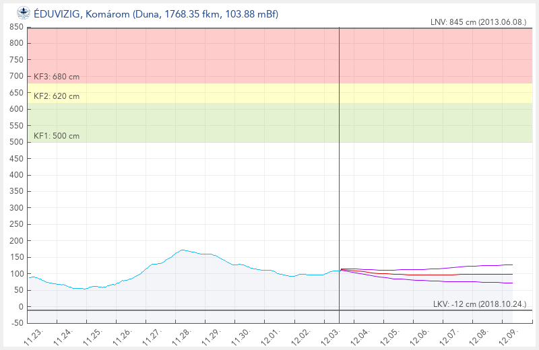The height and width of the screenshot is (350, 539).
Task: Click the KF1: 500 cm threshold label
Action: click(x=57, y=136)
